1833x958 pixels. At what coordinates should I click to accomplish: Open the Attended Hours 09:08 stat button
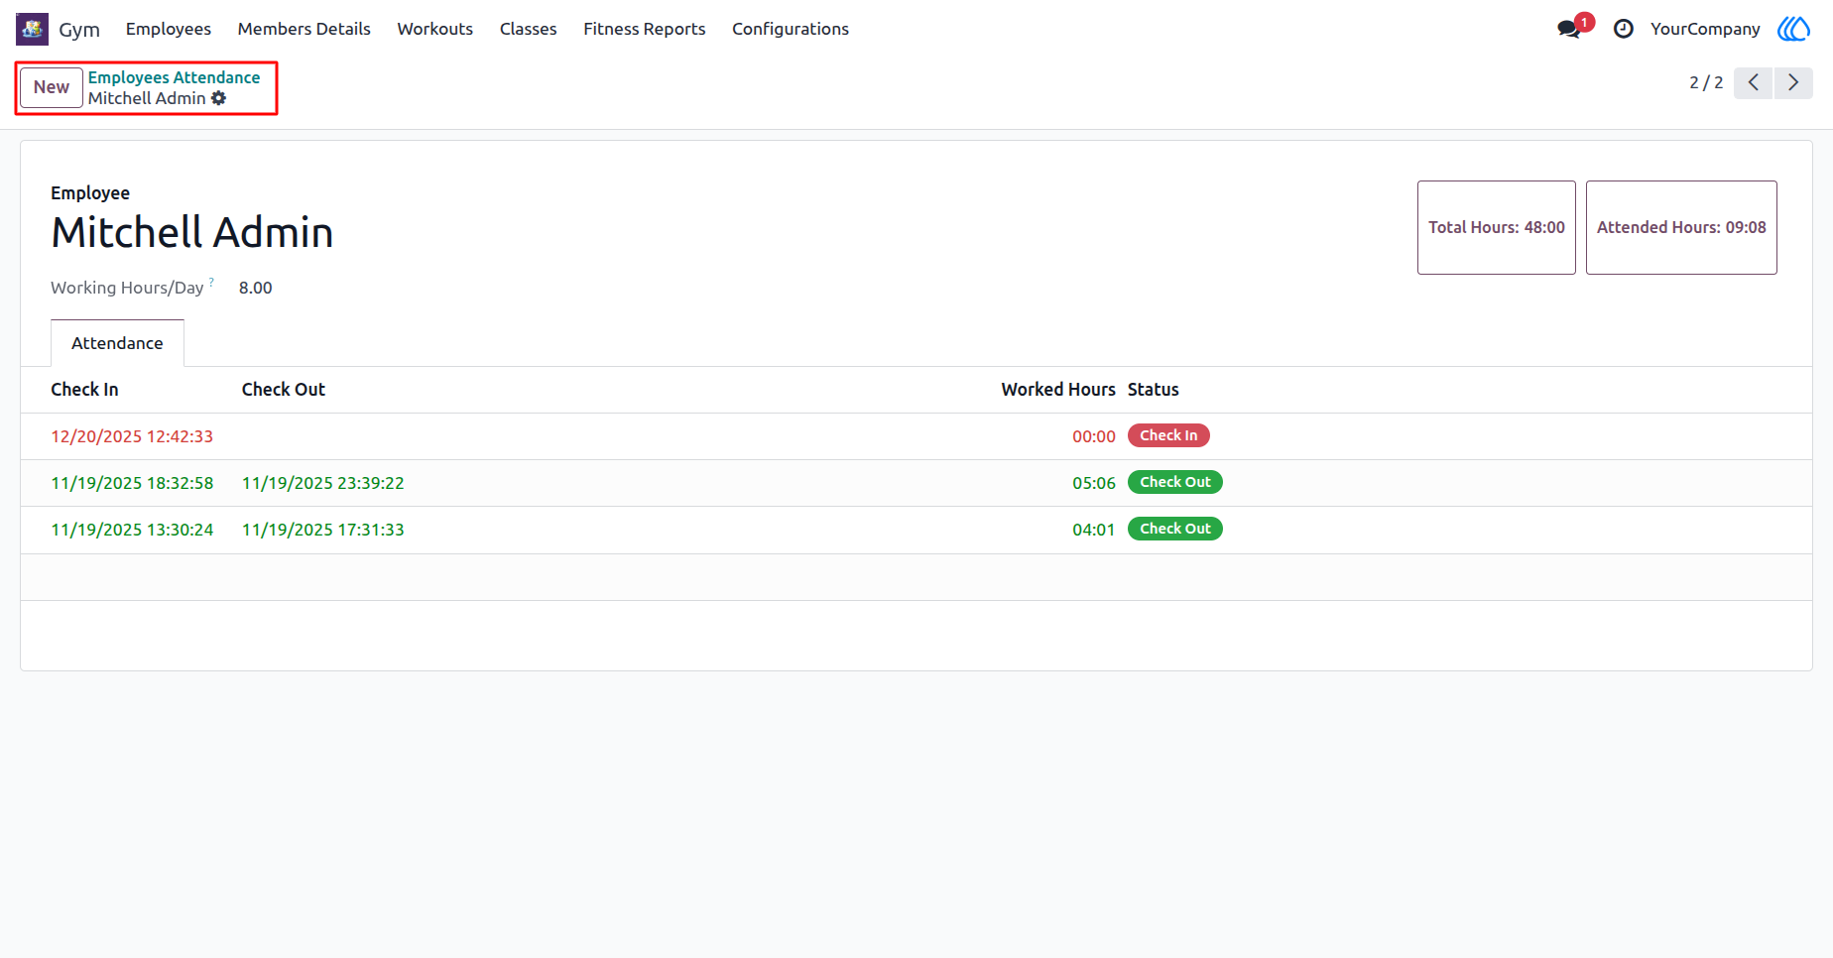click(x=1681, y=227)
